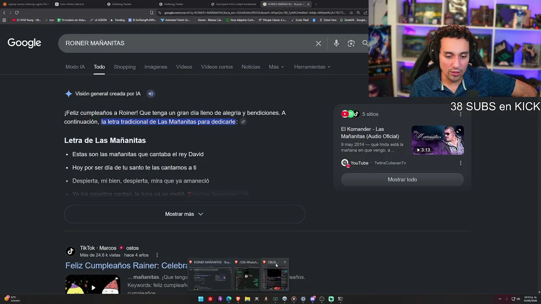Show hidden system tray icons
The image size is (541, 304).
click(x=500, y=299)
